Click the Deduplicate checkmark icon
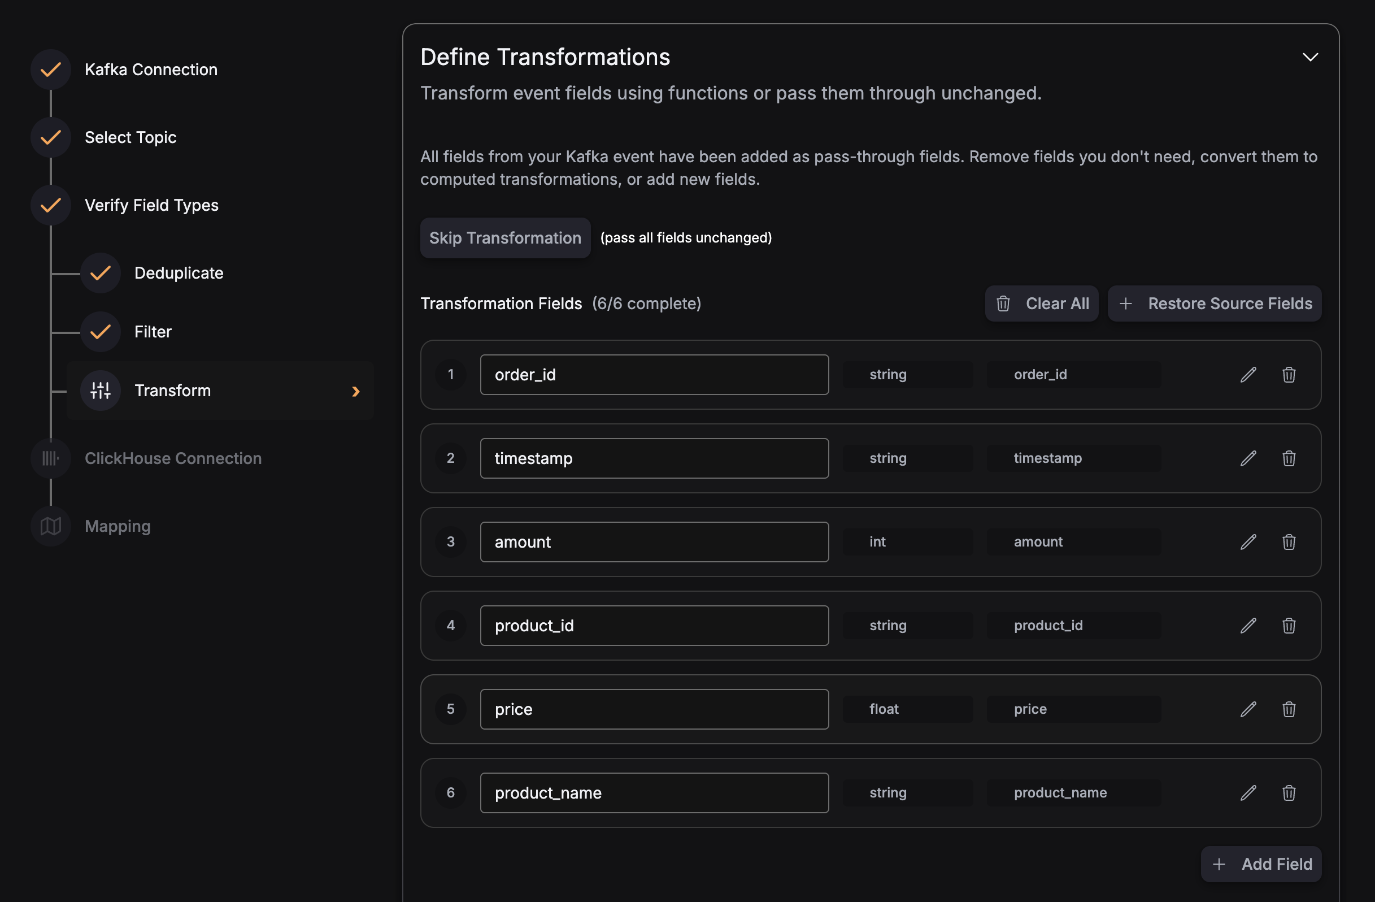The height and width of the screenshot is (902, 1375). pos(101,273)
